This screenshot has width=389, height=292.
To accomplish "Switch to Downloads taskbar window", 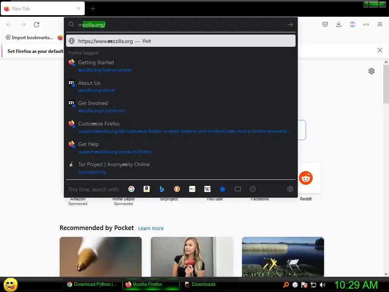I will (x=210, y=284).
